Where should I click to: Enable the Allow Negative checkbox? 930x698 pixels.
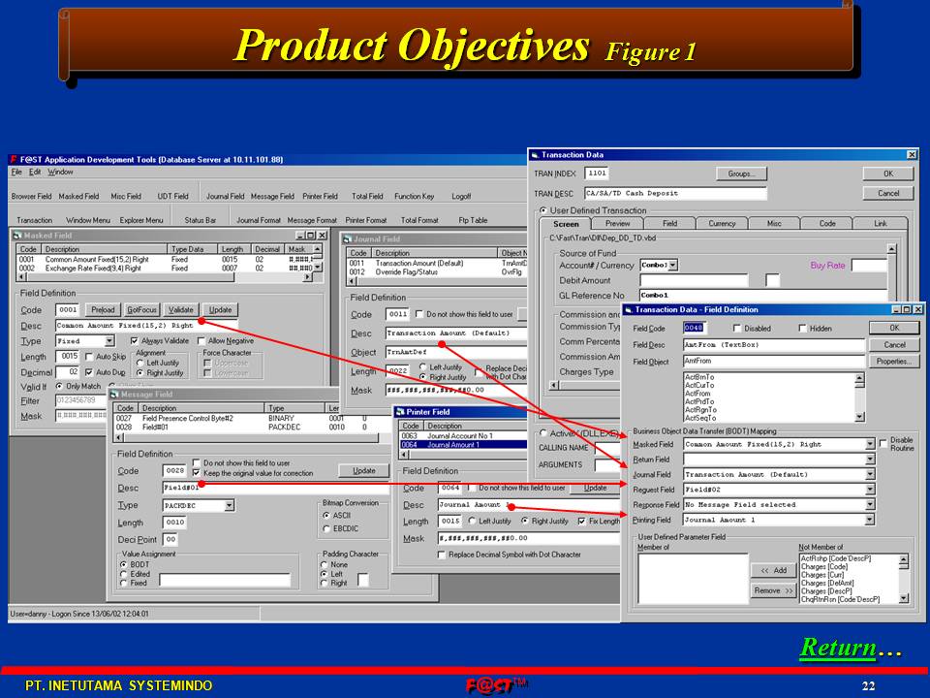(201, 341)
